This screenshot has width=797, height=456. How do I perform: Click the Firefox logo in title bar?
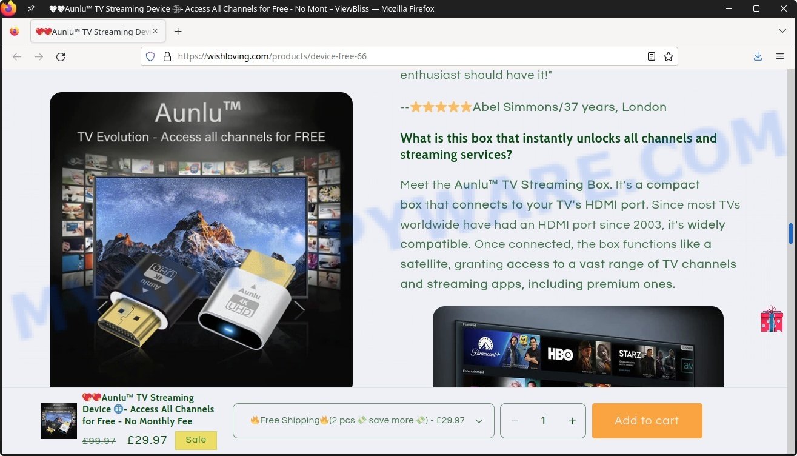tap(8, 8)
